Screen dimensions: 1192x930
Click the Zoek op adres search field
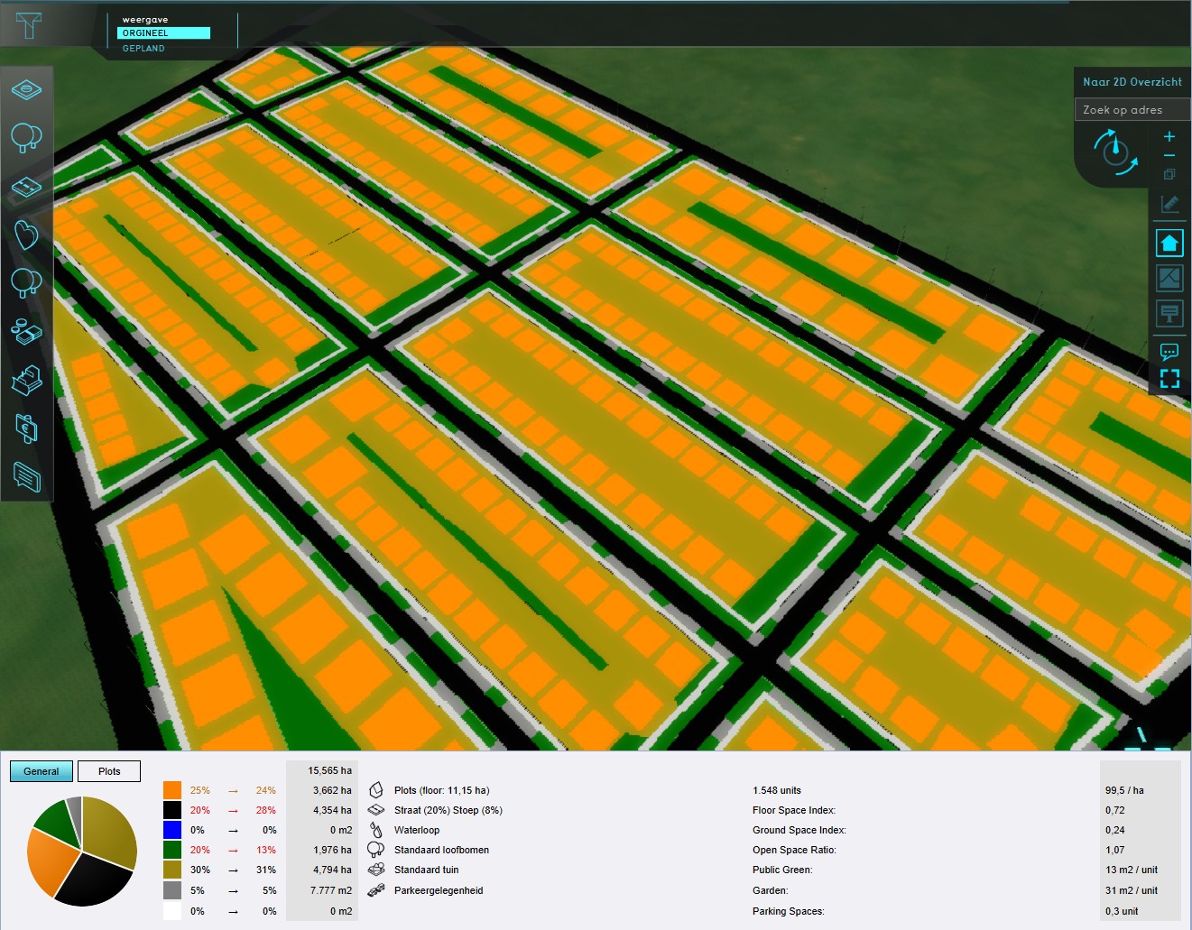[1132, 110]
